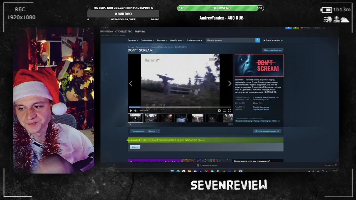Open Telegram from the taskbar

pos(212,171)
